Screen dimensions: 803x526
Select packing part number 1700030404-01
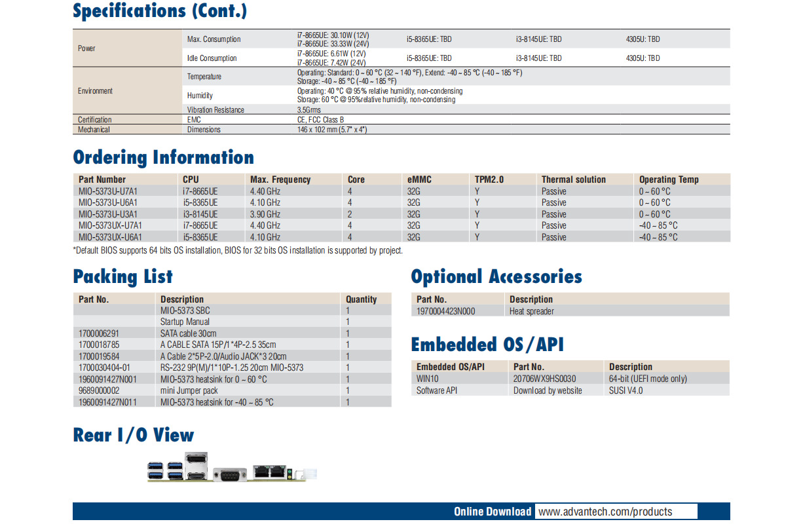[x=104, y=367]
